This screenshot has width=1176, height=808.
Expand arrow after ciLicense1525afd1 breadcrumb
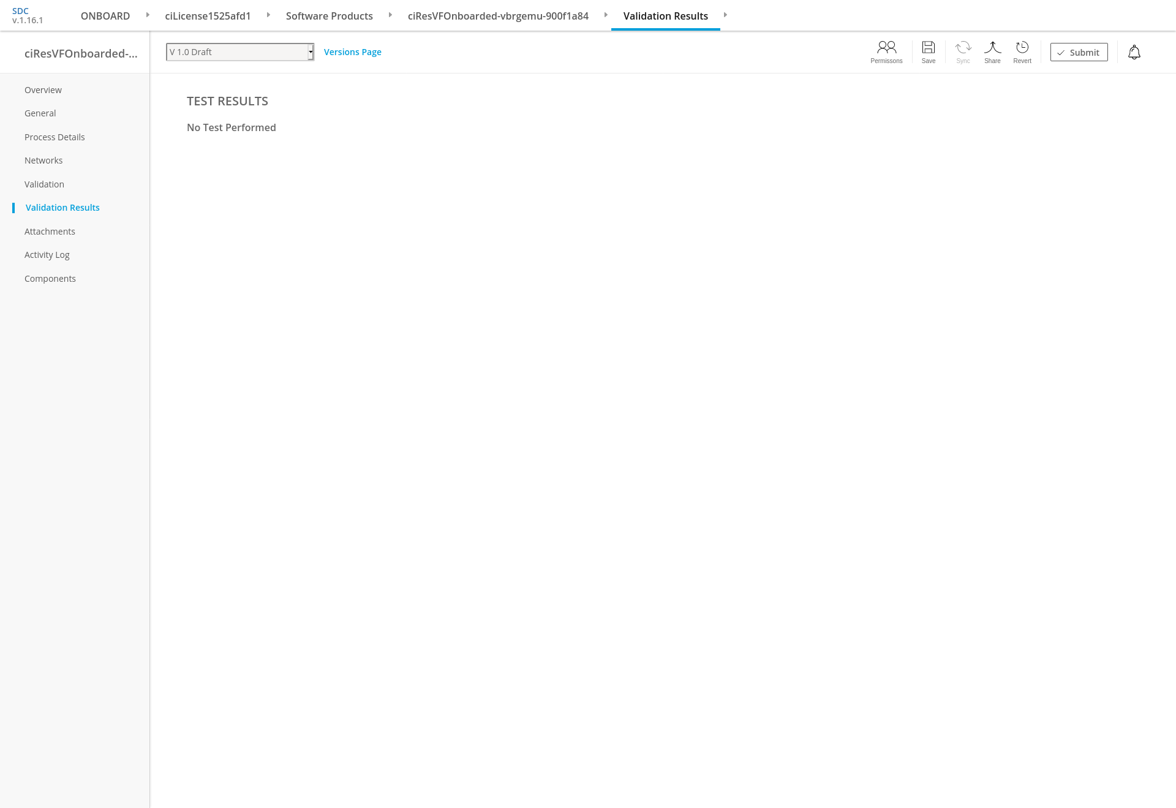268,15
